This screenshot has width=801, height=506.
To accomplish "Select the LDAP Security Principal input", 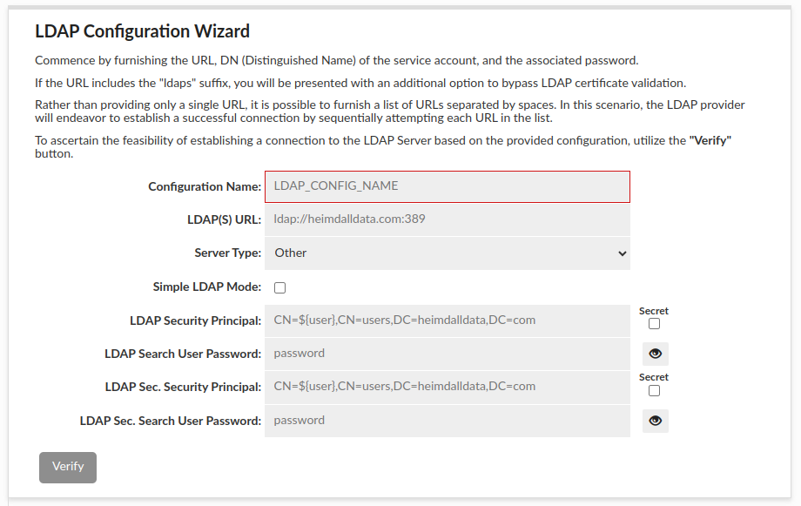I will pyautogui.click(x=447, y=320).
